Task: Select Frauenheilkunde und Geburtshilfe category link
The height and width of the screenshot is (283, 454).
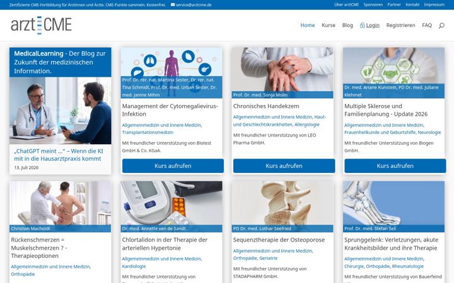Action: point(380,132)
